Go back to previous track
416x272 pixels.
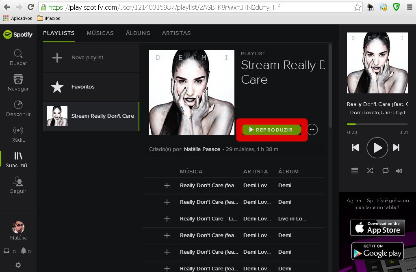click(x=355, y=148)
